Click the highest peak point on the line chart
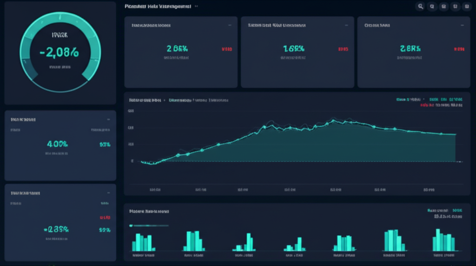 (x=333, y=120)
